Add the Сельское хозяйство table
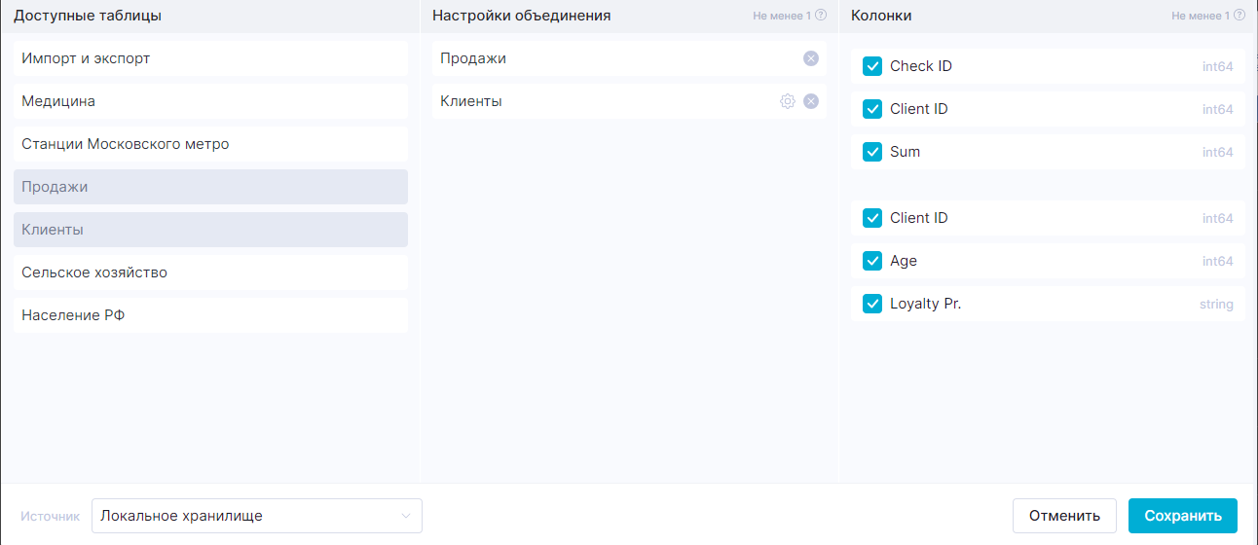The width and height of the screenshot is (1258, 545). pos(210,272)
